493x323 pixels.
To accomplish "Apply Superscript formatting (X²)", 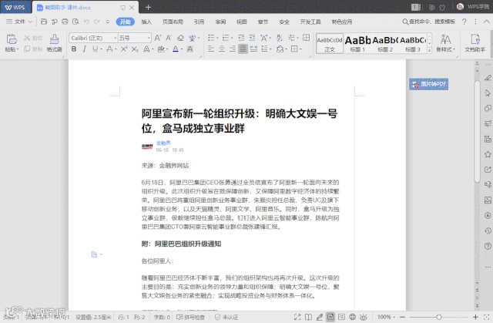I will (x=124, y=49).
